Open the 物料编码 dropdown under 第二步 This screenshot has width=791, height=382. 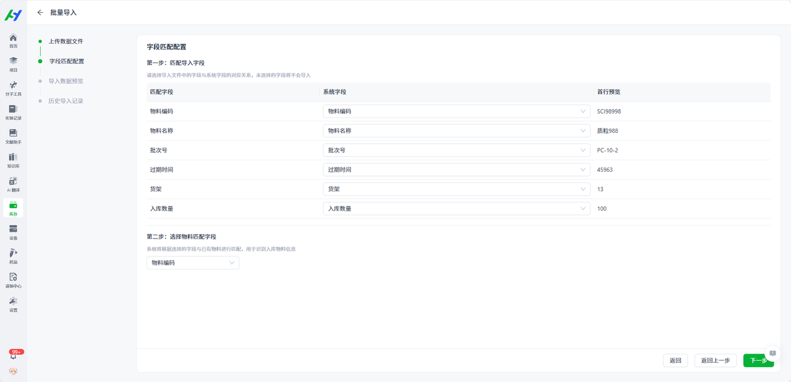click(193, 263)
